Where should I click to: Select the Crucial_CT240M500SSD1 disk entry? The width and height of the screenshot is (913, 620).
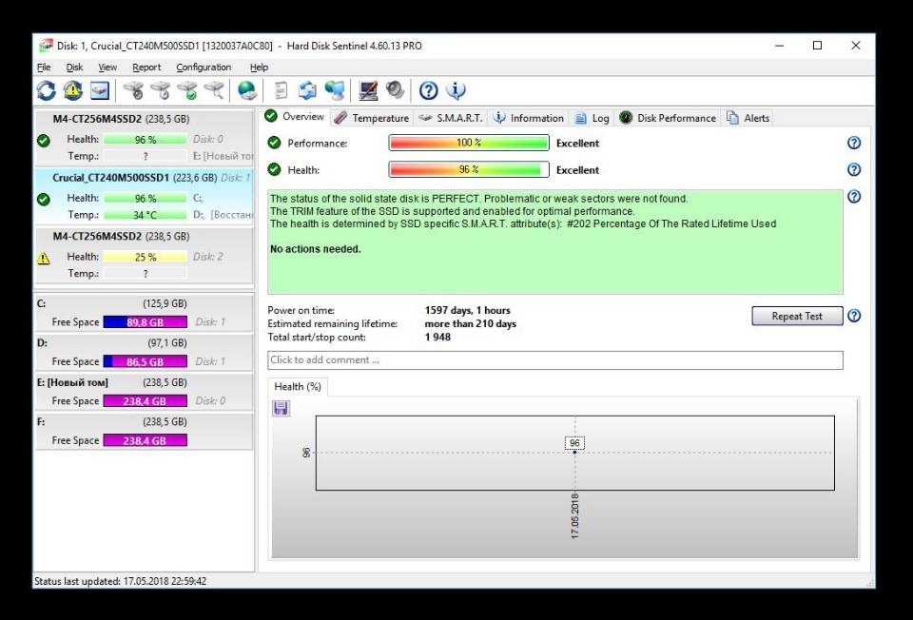145,196
